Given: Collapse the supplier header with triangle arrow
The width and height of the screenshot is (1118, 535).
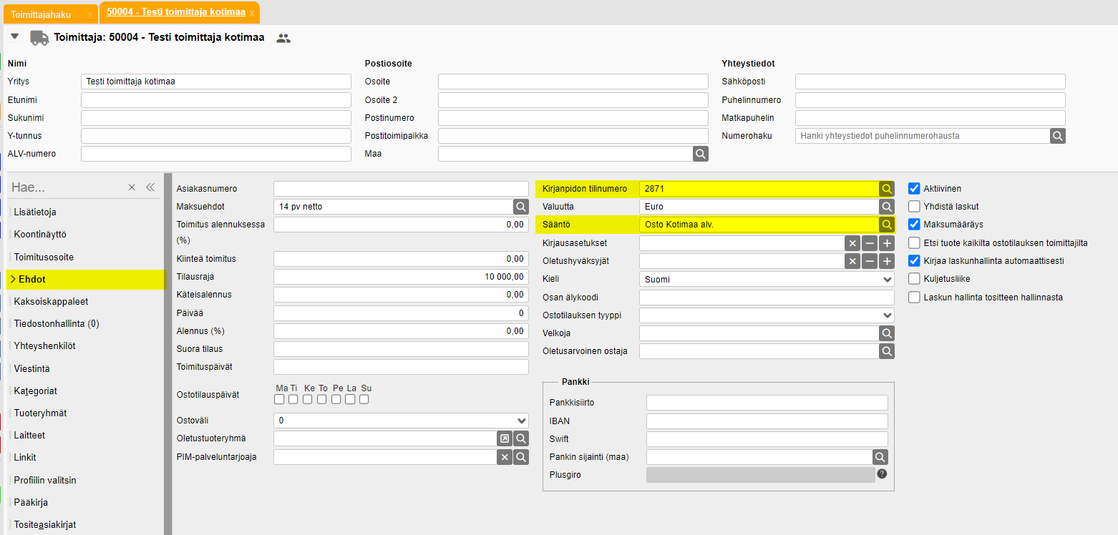Looking at the screenshot, I should point(14,36).
